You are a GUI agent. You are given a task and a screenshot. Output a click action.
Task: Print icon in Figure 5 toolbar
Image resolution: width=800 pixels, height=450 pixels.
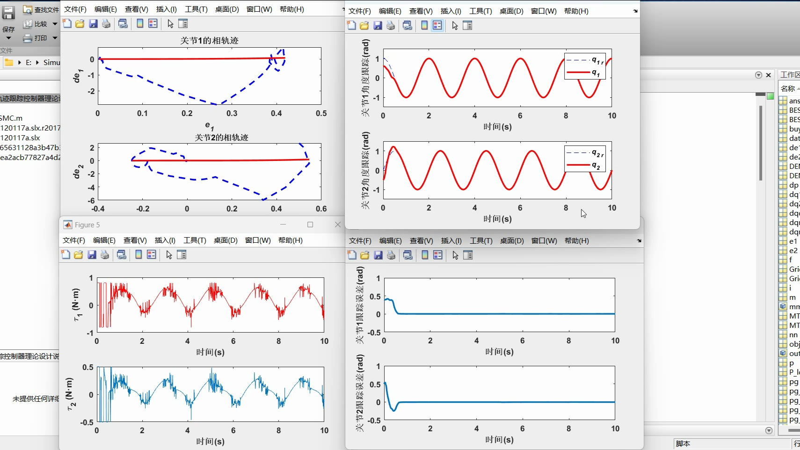105,254
